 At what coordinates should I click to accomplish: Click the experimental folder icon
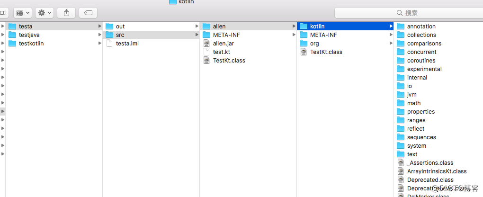(401, 69)
